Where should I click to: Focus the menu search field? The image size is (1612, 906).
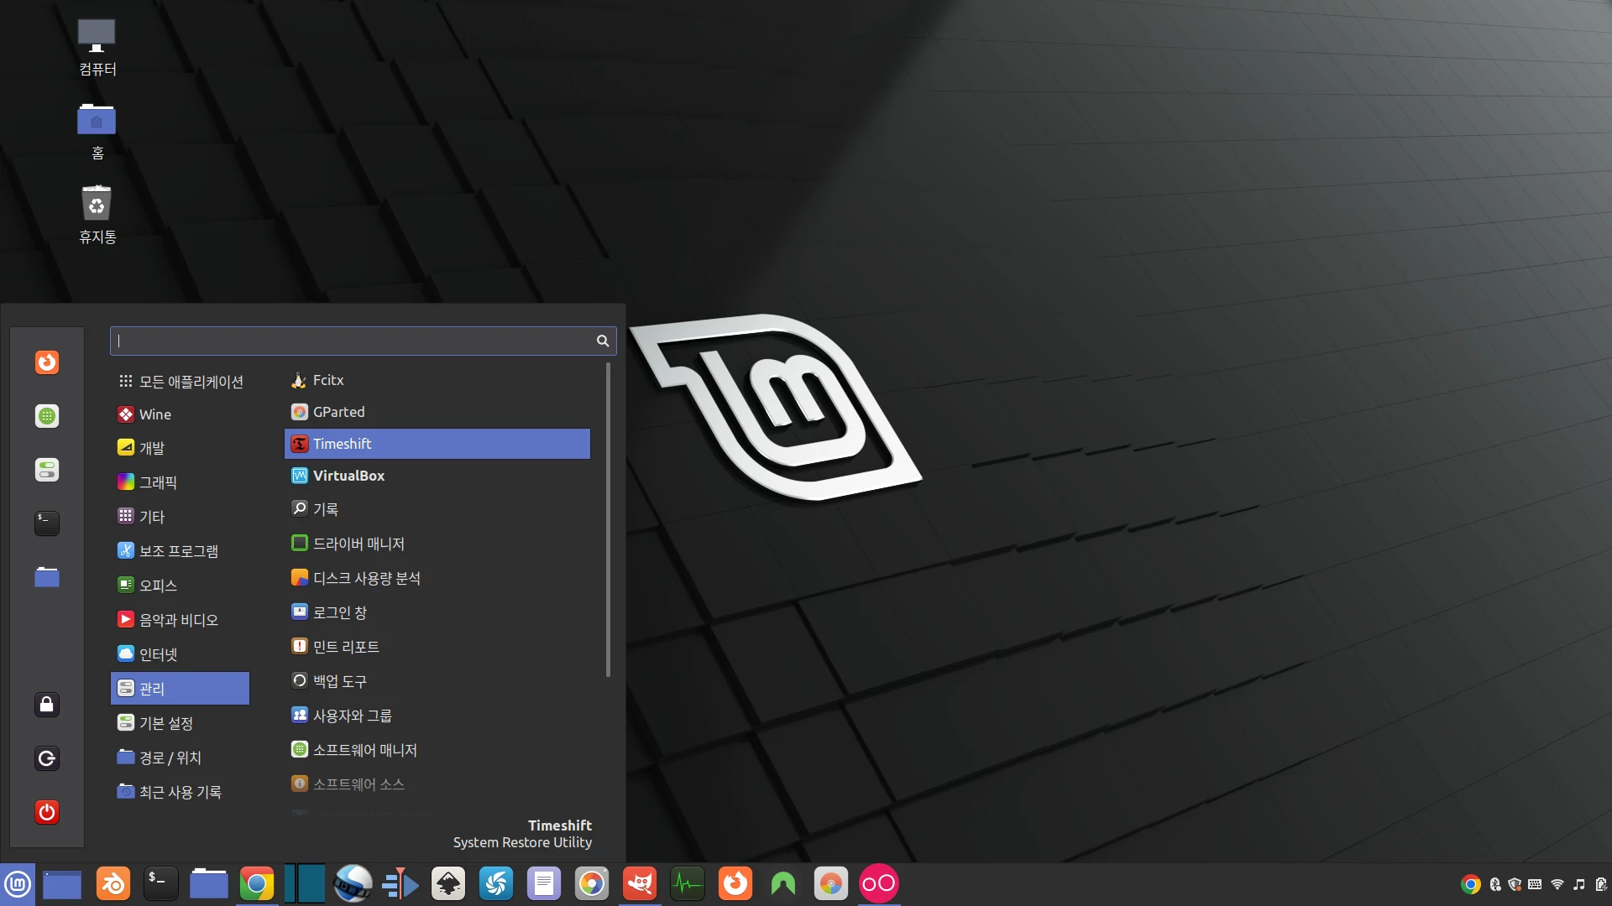[x=363, y=341]
